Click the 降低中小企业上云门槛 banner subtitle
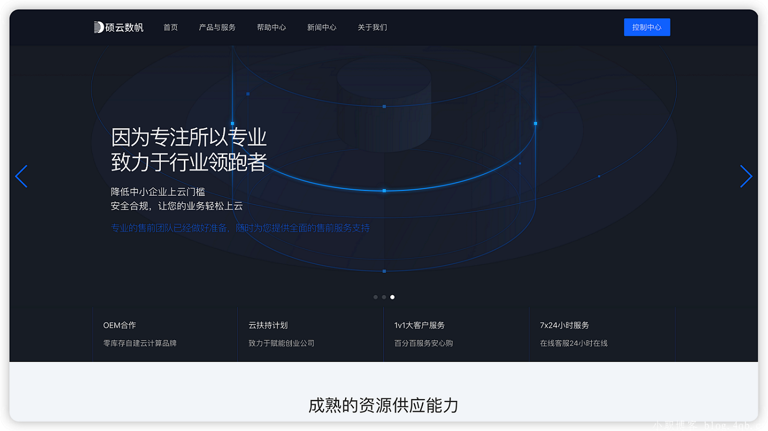This screenshot has height=431, width=768. 158,192
